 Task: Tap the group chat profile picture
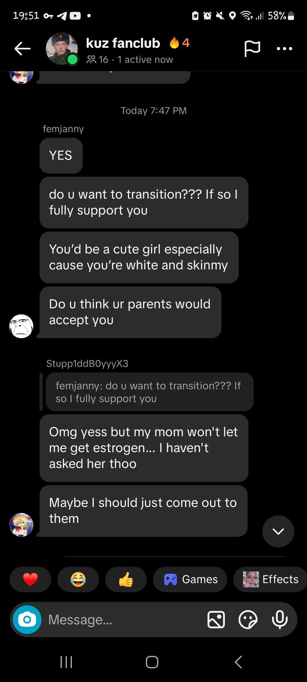[x=62, y=49]
